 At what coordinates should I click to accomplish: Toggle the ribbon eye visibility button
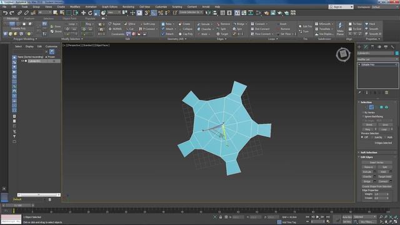click(103, 18)
